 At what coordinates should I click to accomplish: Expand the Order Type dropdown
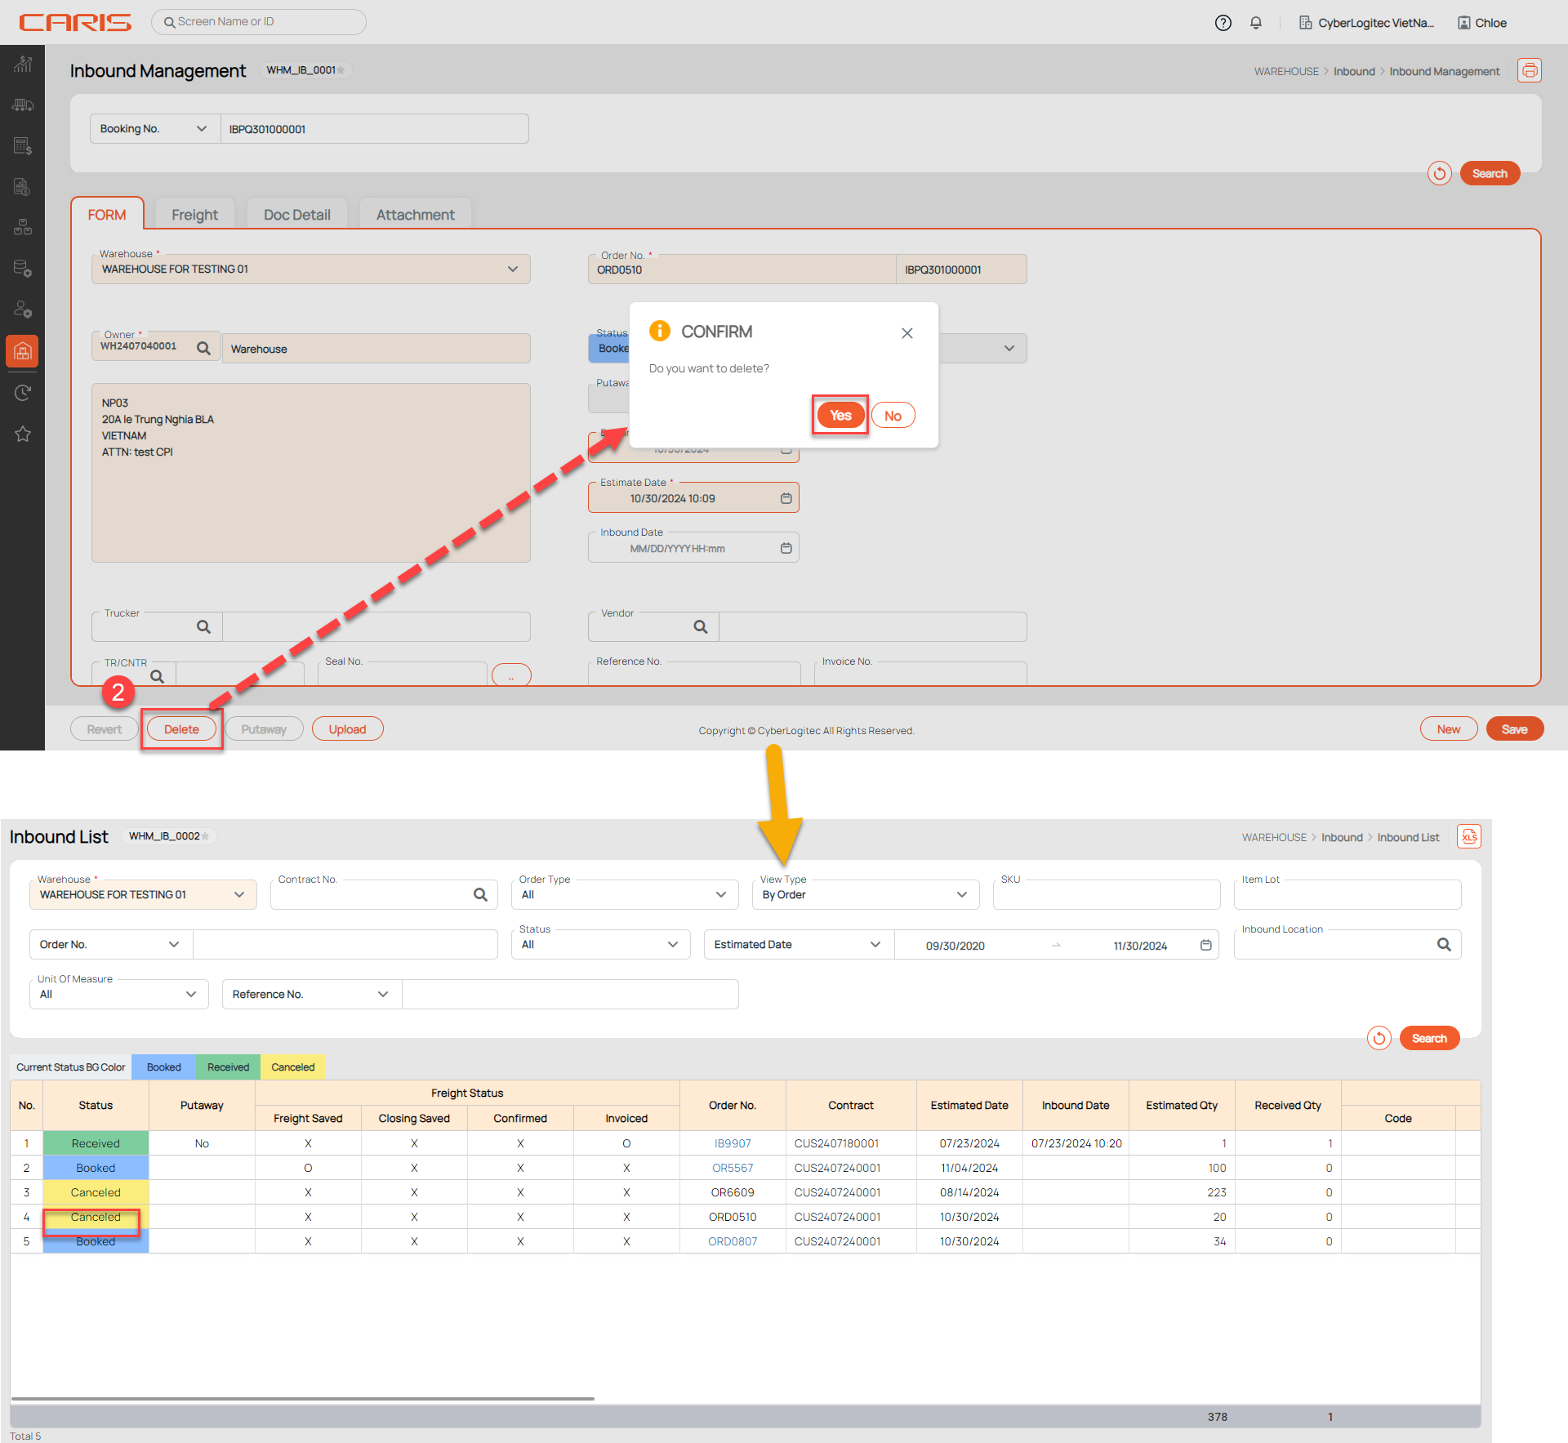624,895
